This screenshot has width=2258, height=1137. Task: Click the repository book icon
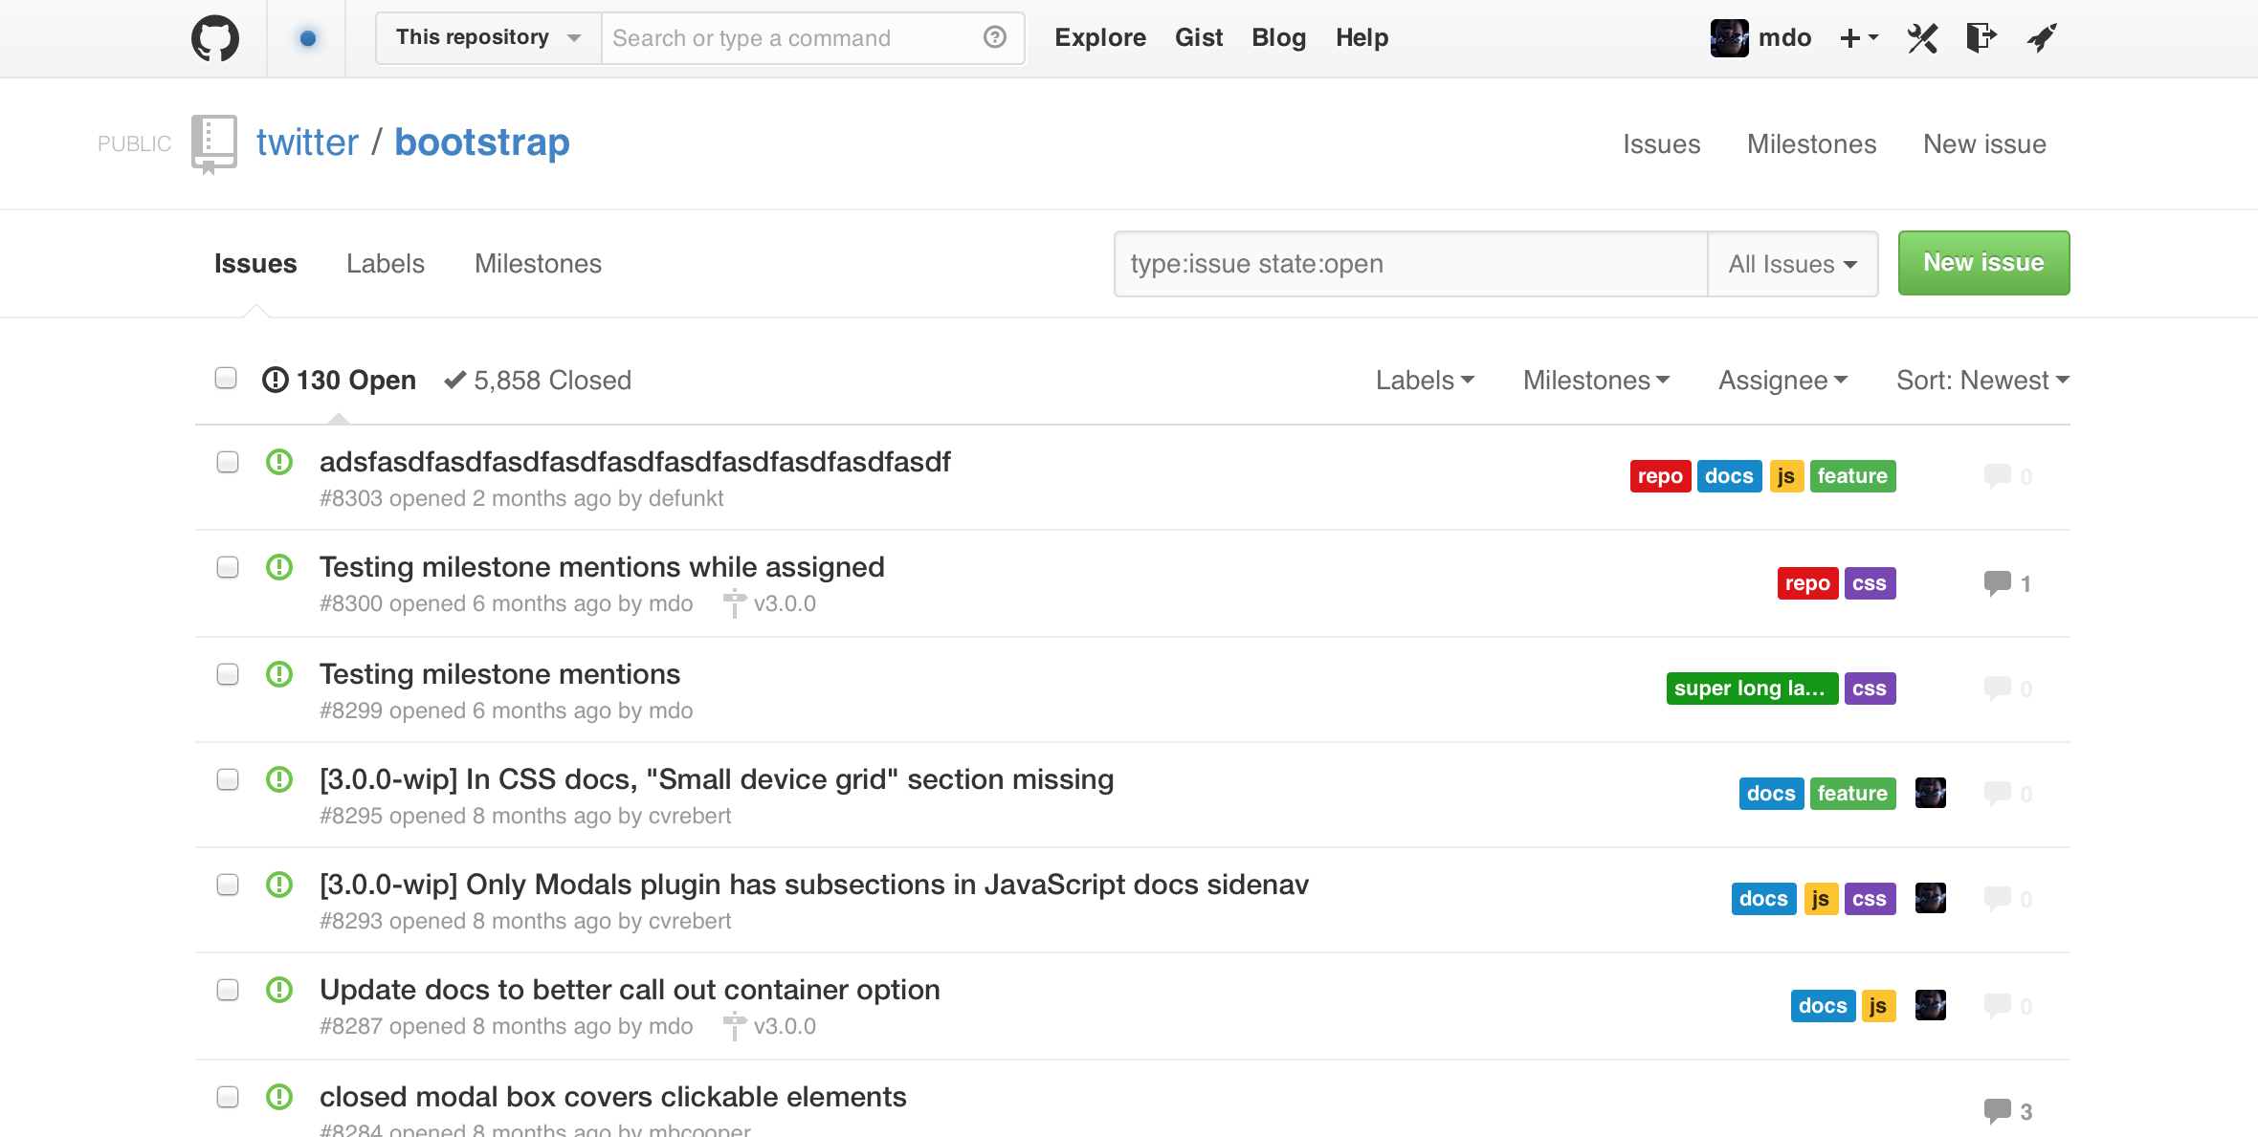tap(213, 144)
